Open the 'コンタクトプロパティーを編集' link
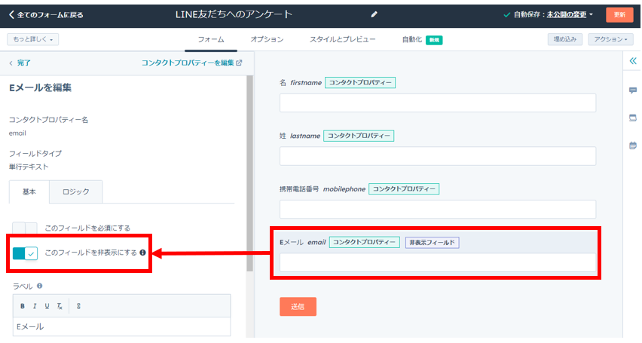The height and width of the screenshot is (343, 642). tap(191, 63)
